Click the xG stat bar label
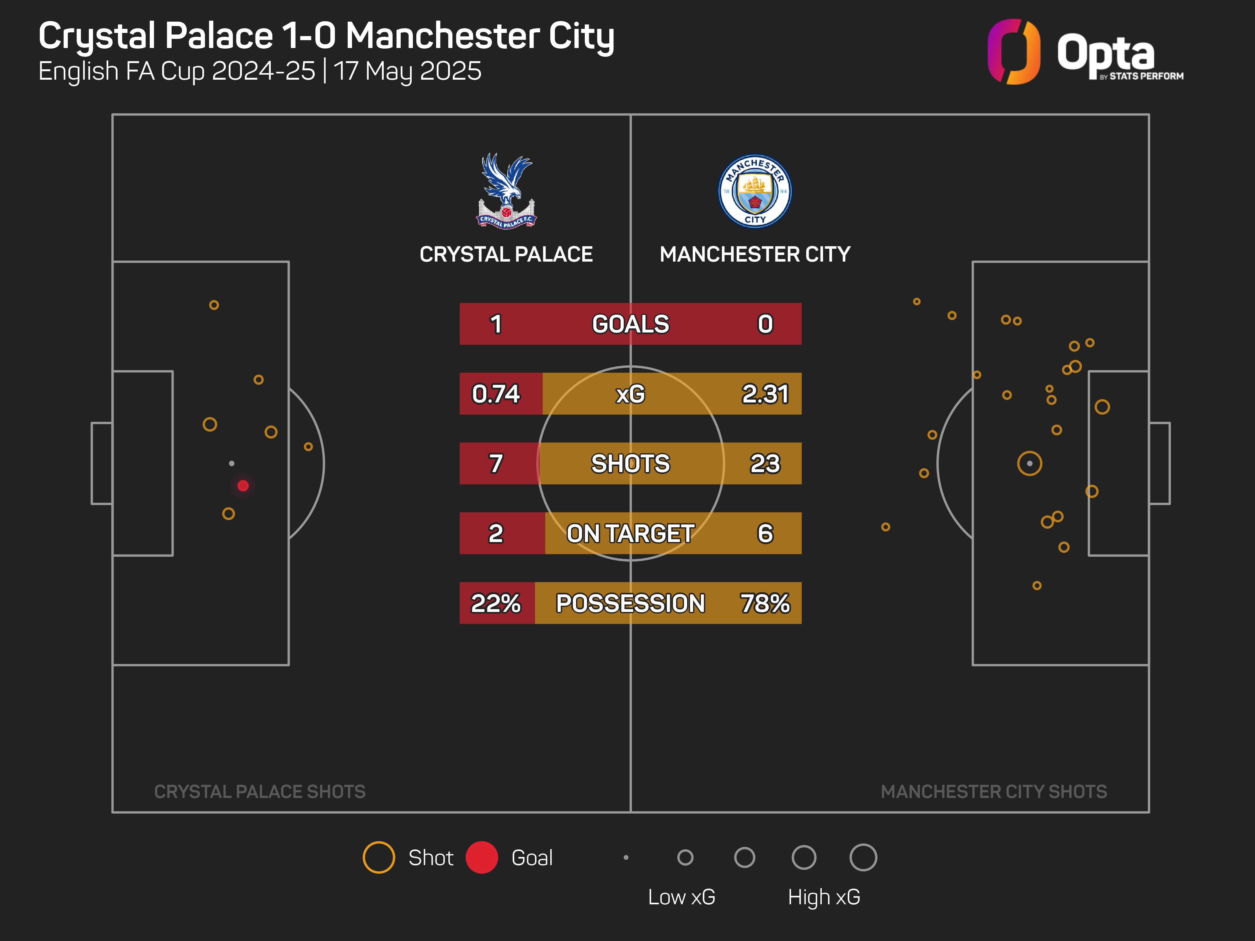This screenshot has height=941, width=1255. click(x=630, y=394)
